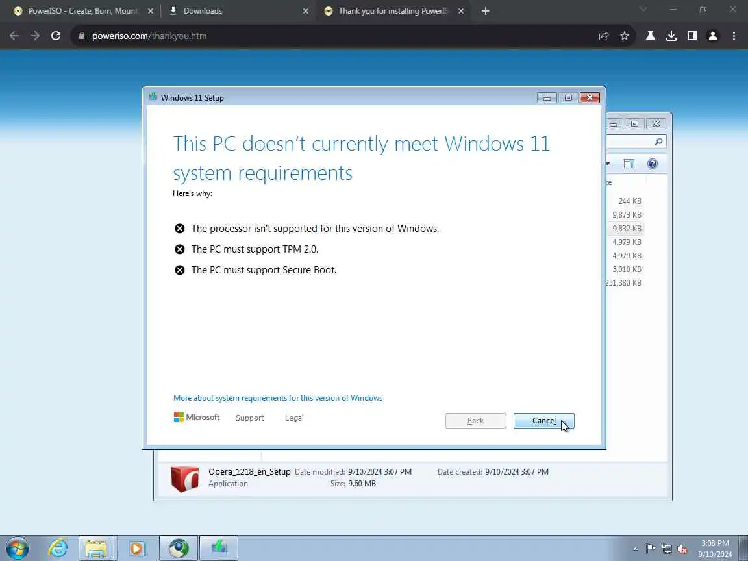Switch to Windows 11 Setup taskbar button
748x561 pixels.
click(x=218, y=548)
